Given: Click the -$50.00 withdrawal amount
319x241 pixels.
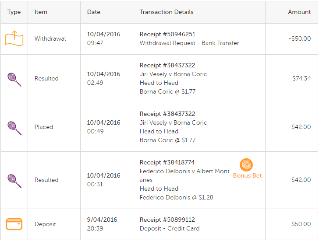Looking at the screenshot, I should tap(300, 38).
